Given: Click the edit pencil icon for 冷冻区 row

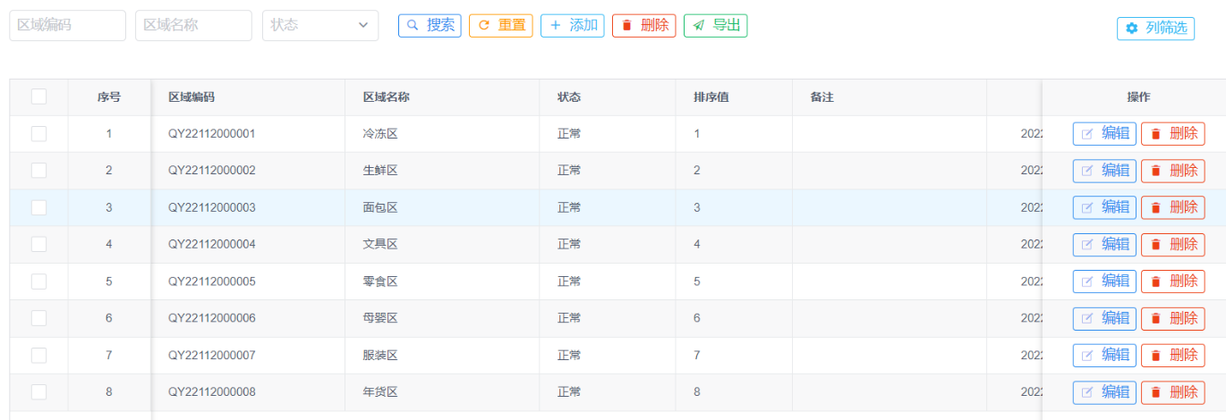Looking at the screenshot, I should (x=1087, y=134).
